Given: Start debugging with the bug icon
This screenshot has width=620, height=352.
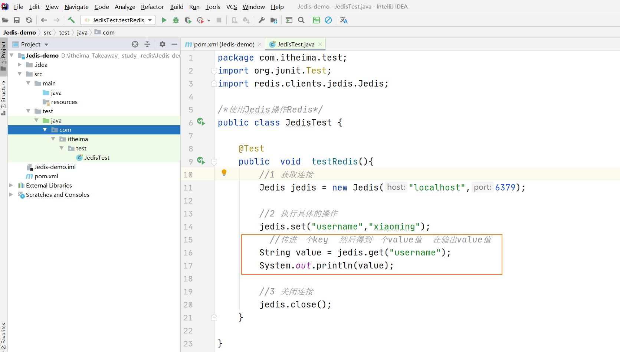Looking at the screenshot, I should (x=176, y=20).
